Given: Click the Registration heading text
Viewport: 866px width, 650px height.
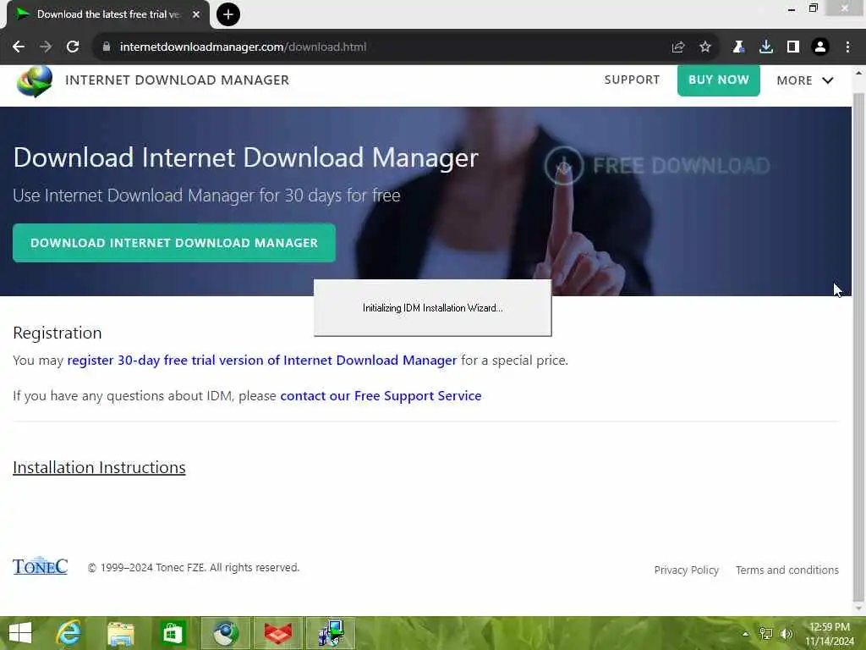Looking at the screenshot, I should (x=58, y=333).
